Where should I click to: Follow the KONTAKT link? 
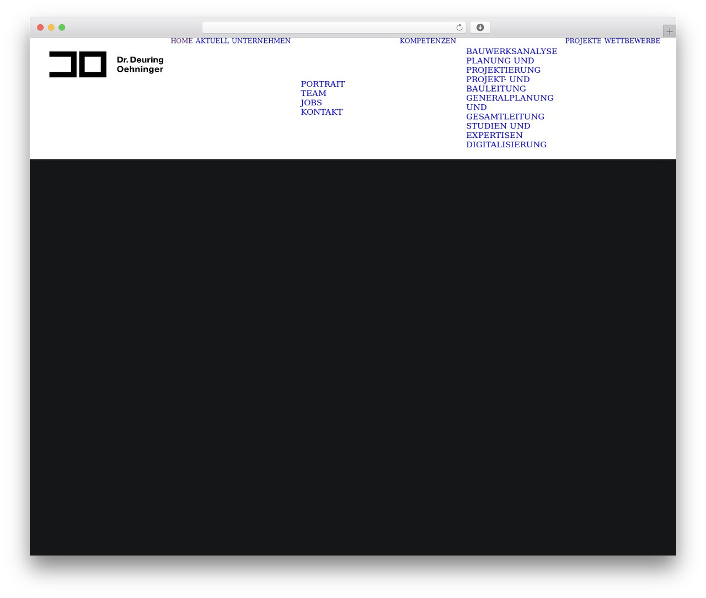tap(322, 112)
